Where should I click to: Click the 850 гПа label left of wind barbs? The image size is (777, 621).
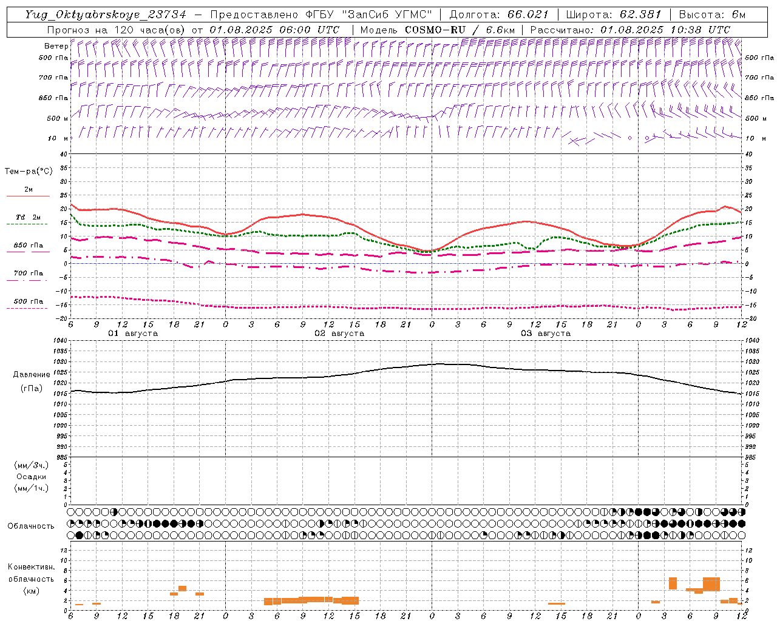[x=54, y=98]
